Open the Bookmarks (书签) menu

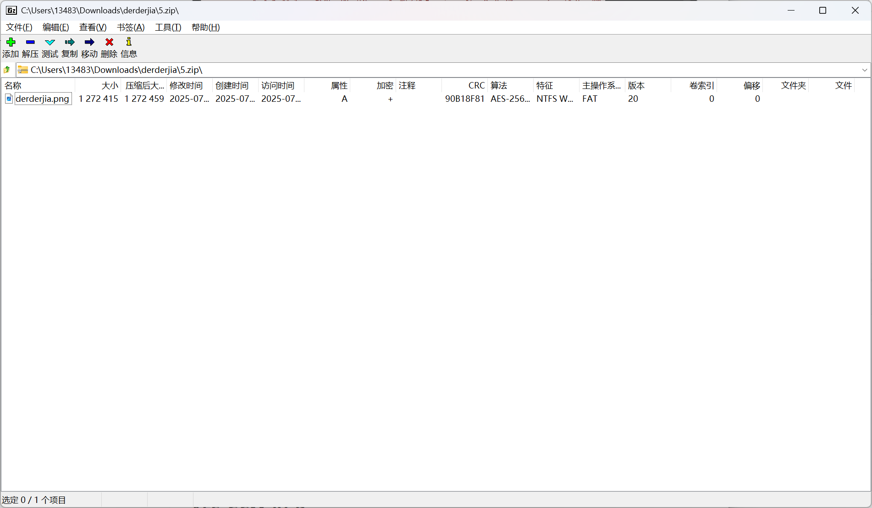[131, 28]
